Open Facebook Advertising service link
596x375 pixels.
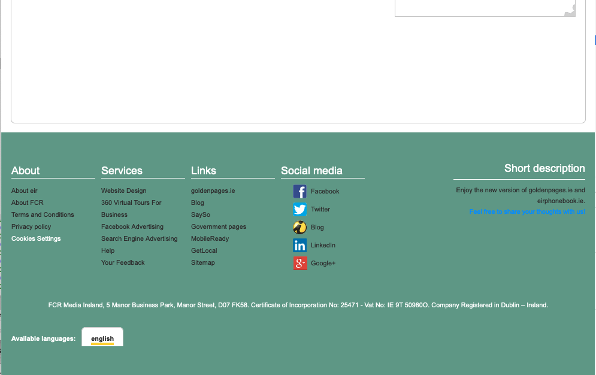click(x=132, y=226)
